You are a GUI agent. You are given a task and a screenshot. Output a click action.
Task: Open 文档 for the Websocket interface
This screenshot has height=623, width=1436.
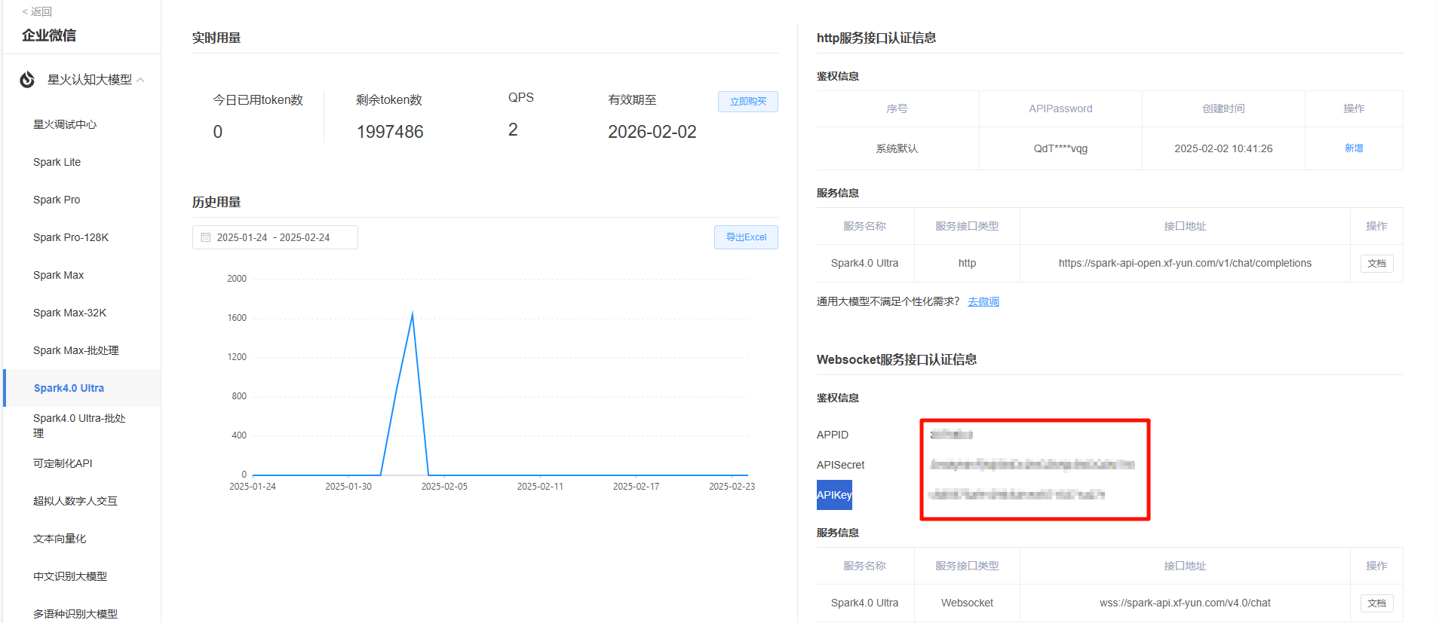point(1376,603)
